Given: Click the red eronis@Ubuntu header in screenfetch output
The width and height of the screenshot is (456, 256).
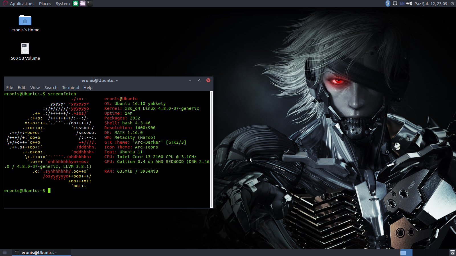Looking at the screenshot, I should 121,99.
